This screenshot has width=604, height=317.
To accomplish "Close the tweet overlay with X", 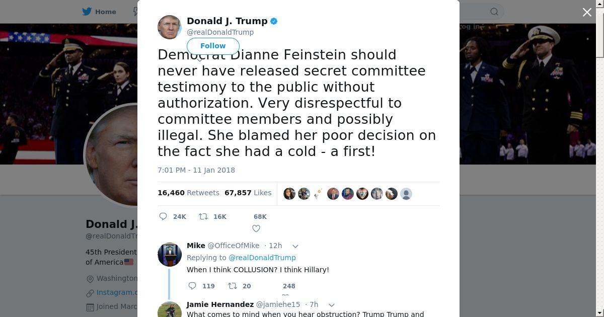I will 587,12.
